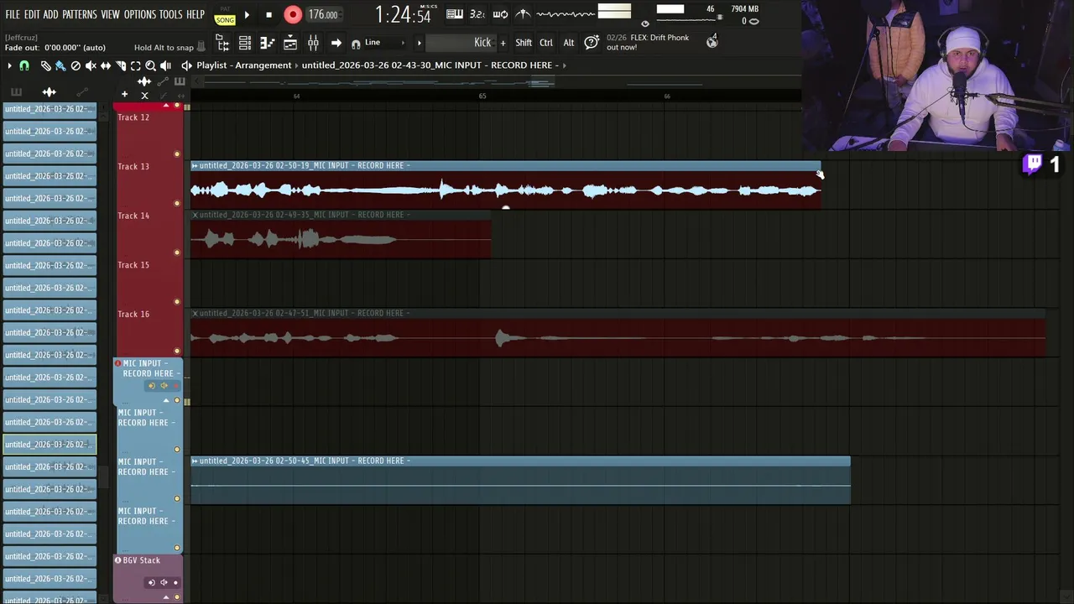Open the channel rack icon
This screenshot has height=604, width=1074.
[245, 43]
